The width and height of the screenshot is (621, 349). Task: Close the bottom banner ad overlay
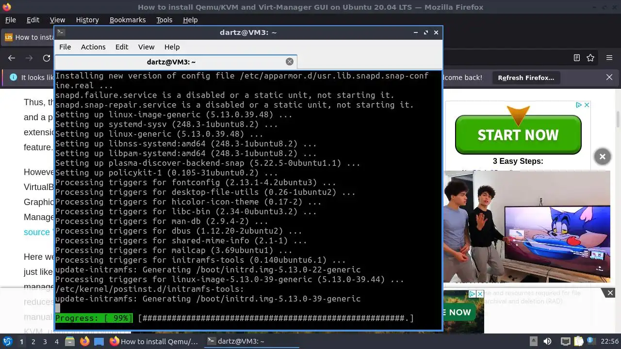[610, 293]
